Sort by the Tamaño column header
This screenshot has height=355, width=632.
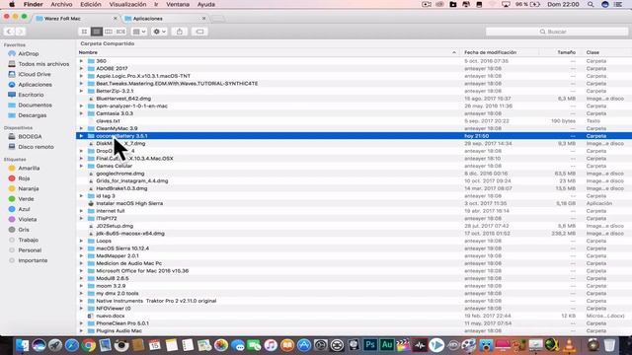click(566, 52)
